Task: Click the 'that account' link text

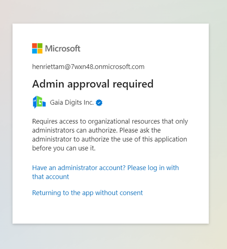Action: click(50, 177)
